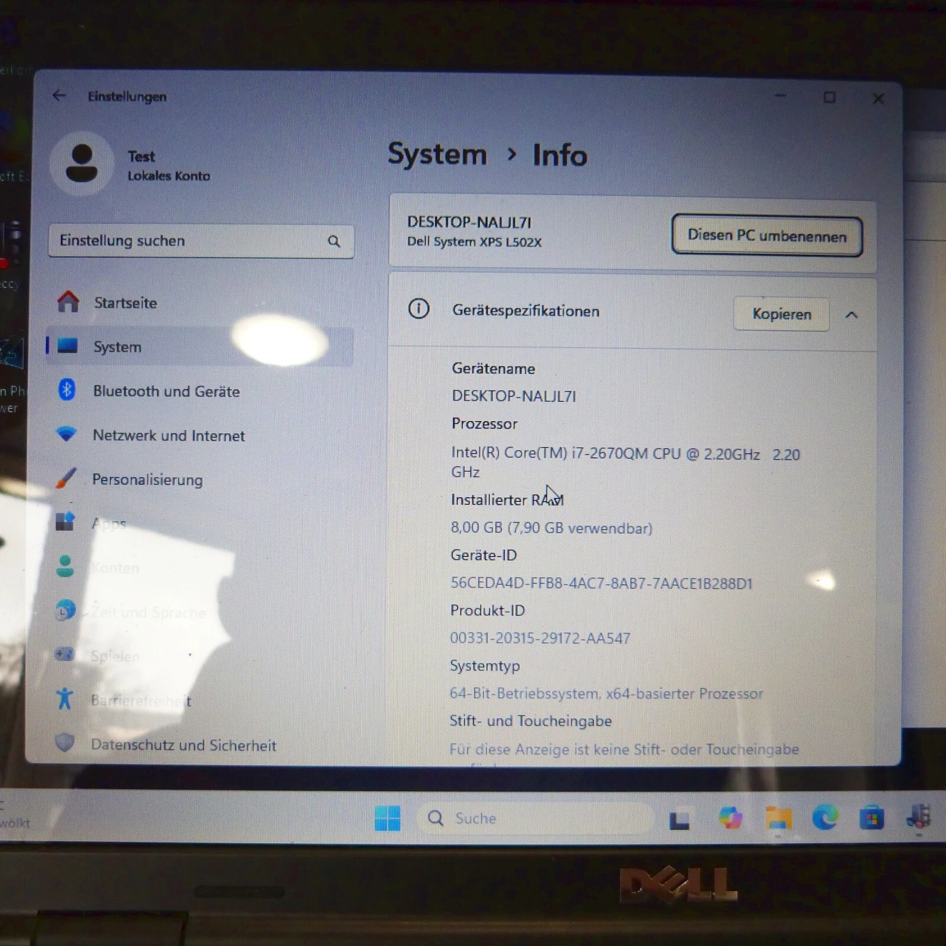The width and height of the screenshot is (946, 946).
Task: Open the Startseite menu entry
Action: click(200, 303)
